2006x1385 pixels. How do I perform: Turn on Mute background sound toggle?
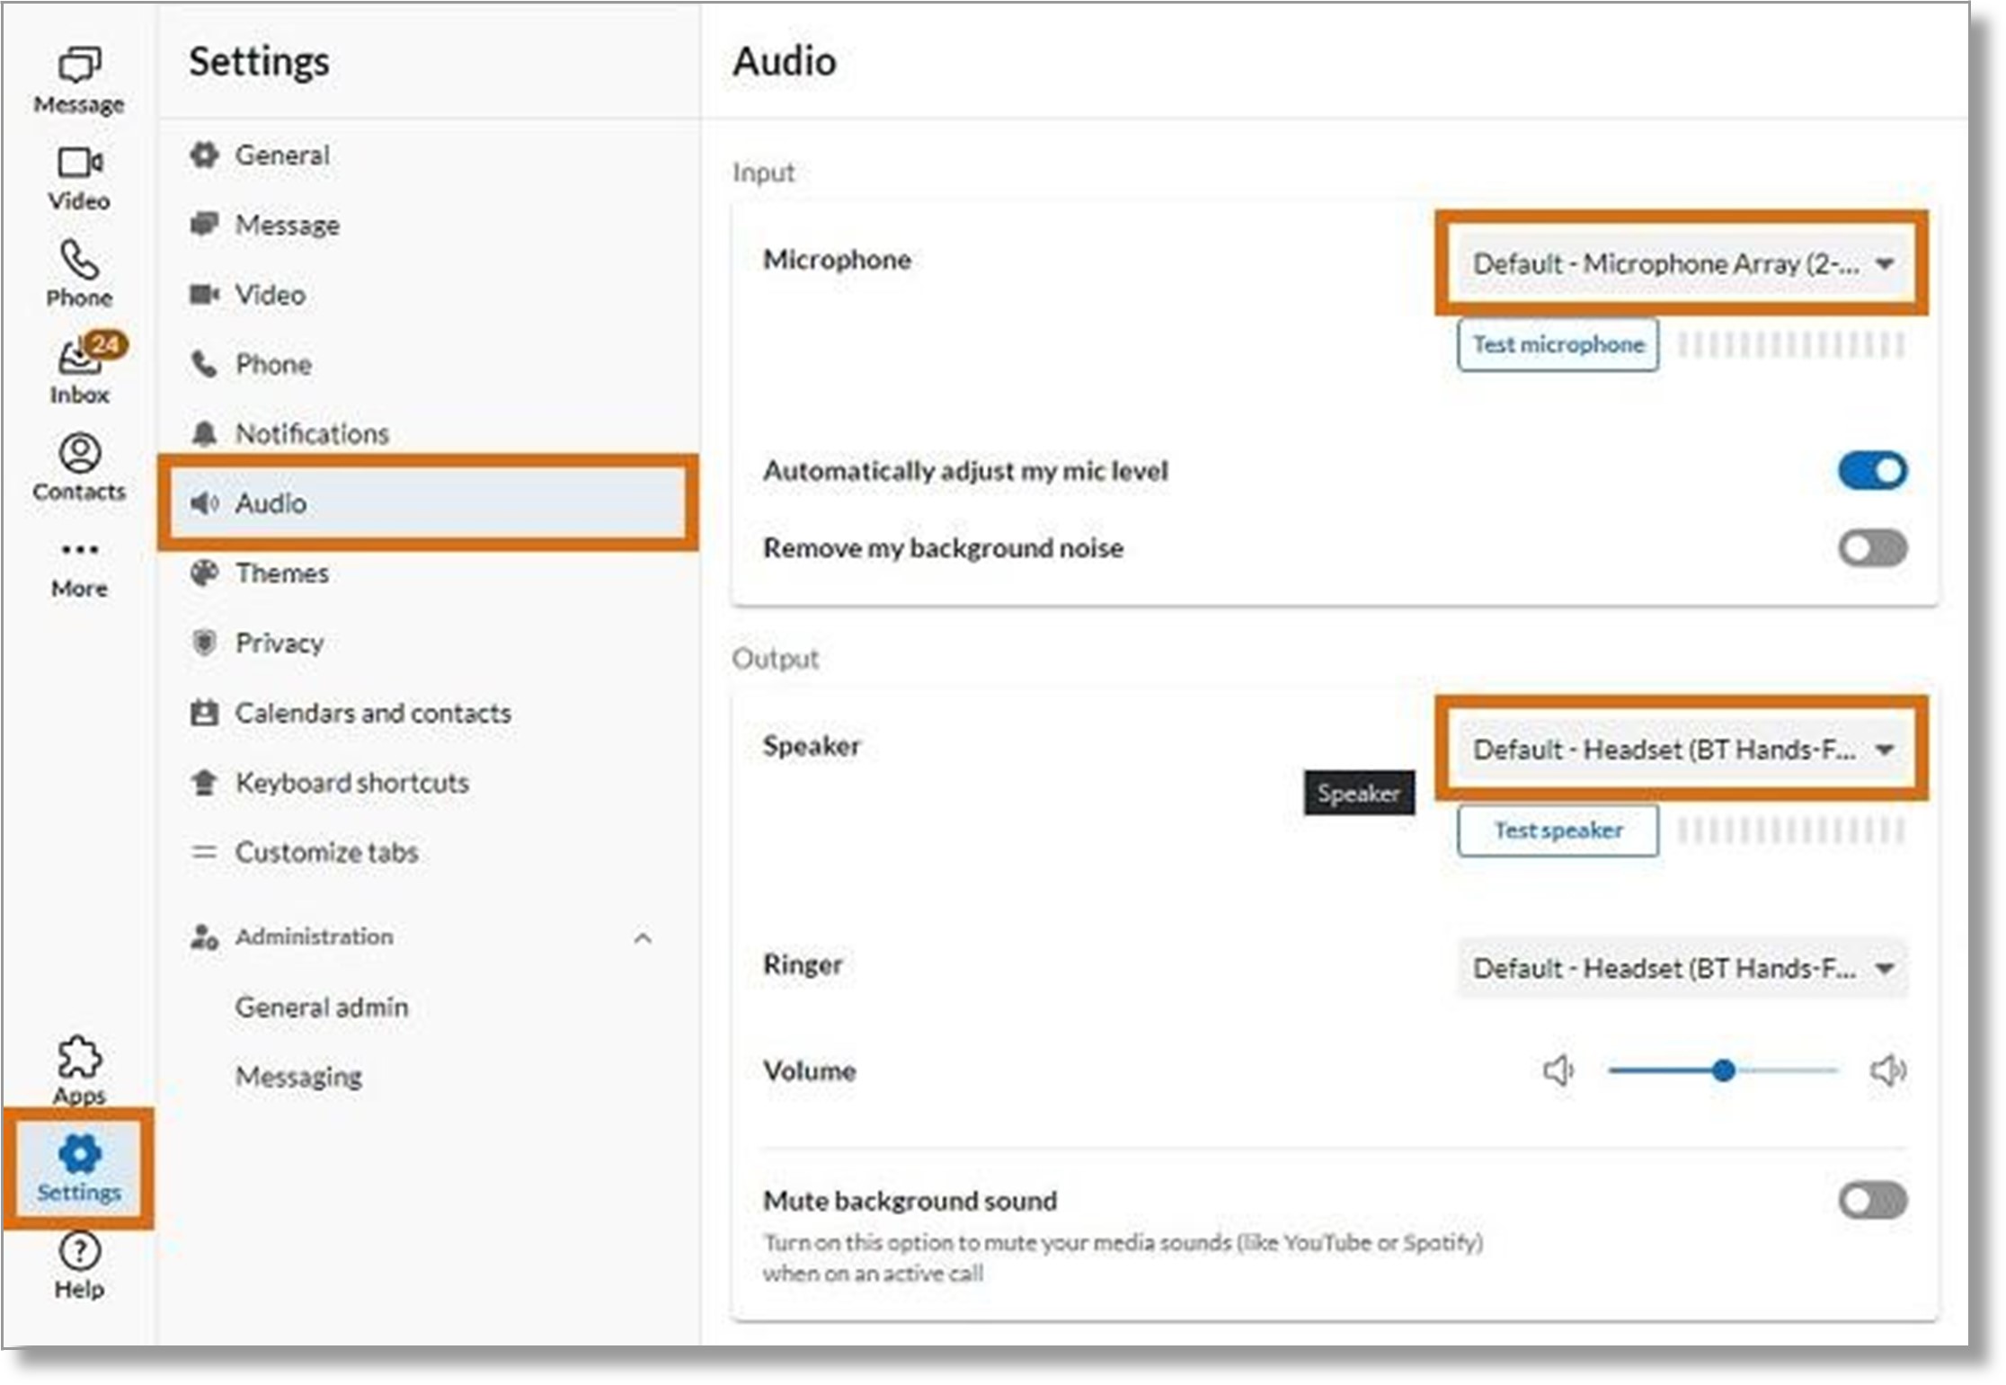pos(1872,1200)
